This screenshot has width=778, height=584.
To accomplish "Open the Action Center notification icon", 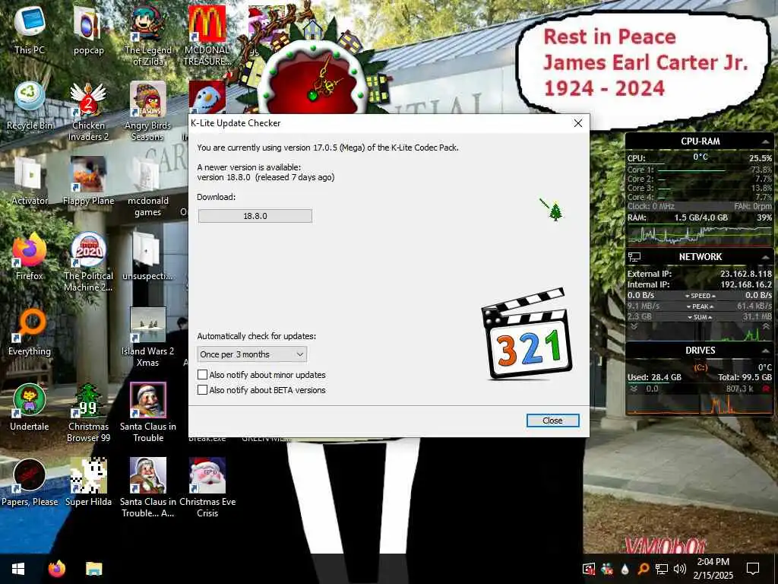I will pos(753,569).
